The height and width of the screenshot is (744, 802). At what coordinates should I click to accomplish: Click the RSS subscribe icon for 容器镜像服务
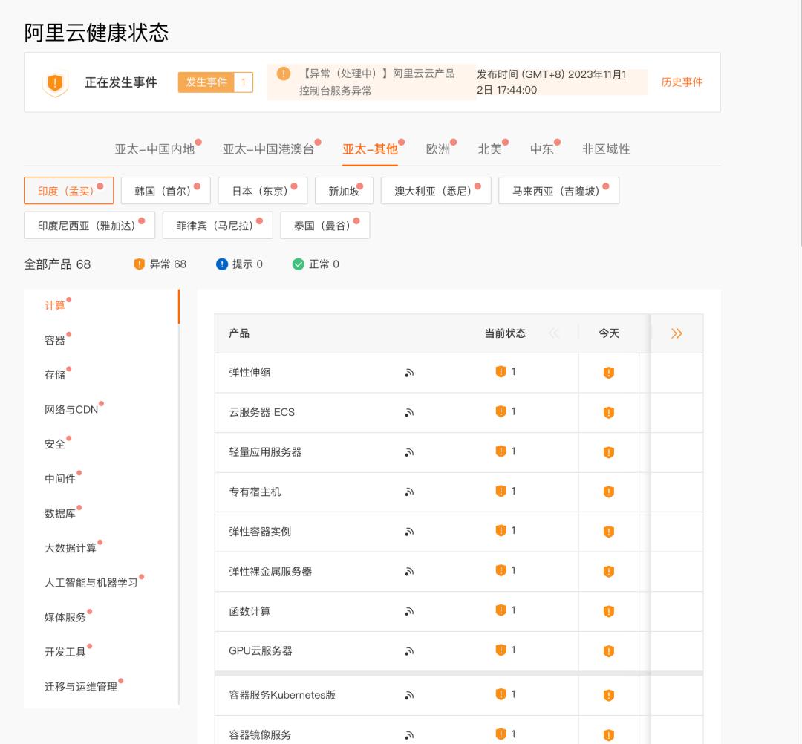click(409, 735)
